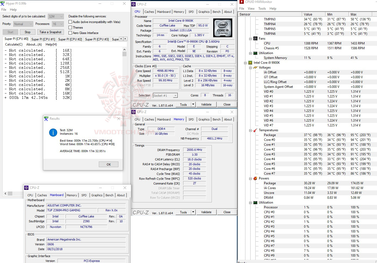The image size is (377, 263).
Task: Click the Hyper PI results scrollbar
Action: pos(124,54)
